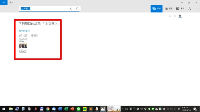
Task: Open Excel from the taskbar
Action: tap(66, 109)
